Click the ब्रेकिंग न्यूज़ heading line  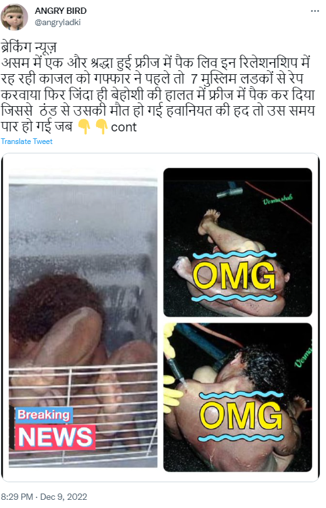pyautogui.click(x=28, y=47)
